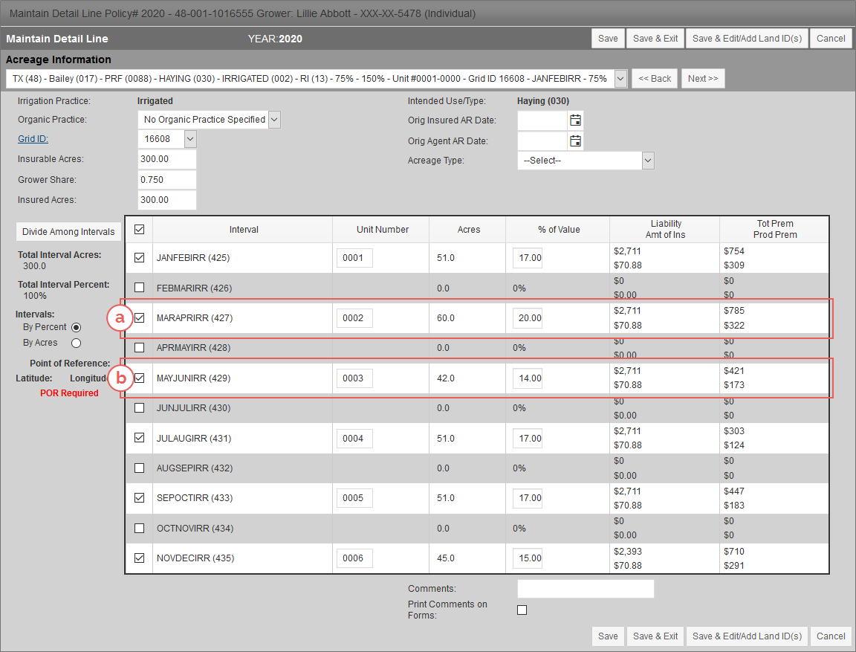The width and height of the screenshot is (856, 652).
Task: Click the Back button
Action: pyautogui.click(x=654, y=78)
